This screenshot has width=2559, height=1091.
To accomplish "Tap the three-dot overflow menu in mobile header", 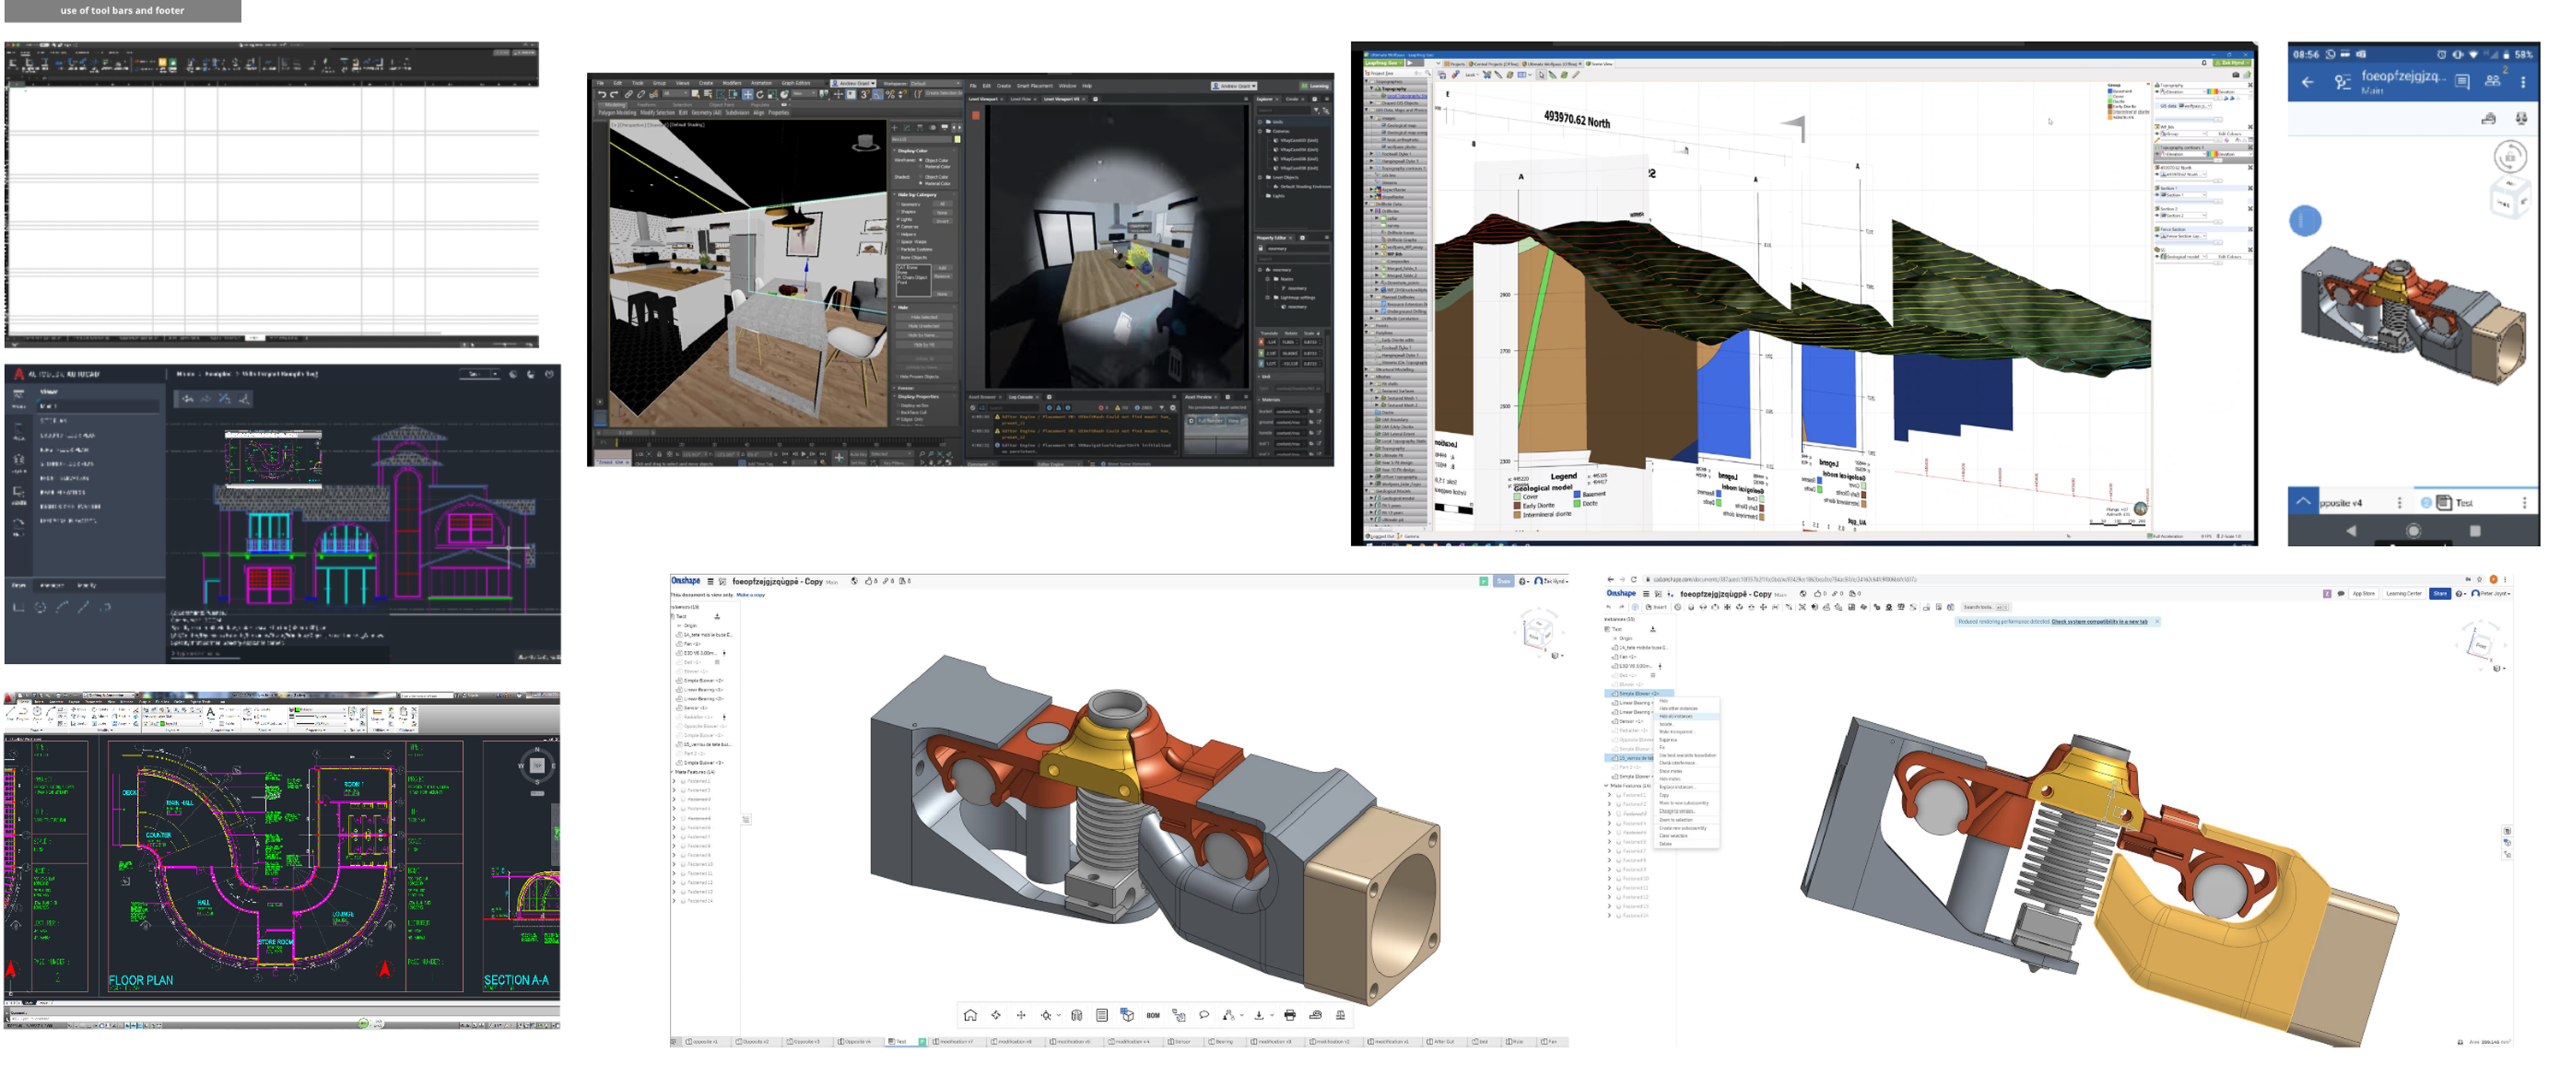I will 2523,82.
